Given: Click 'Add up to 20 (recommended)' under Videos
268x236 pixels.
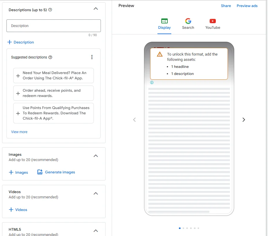Looking at the screenshot, I should point(33,197).
